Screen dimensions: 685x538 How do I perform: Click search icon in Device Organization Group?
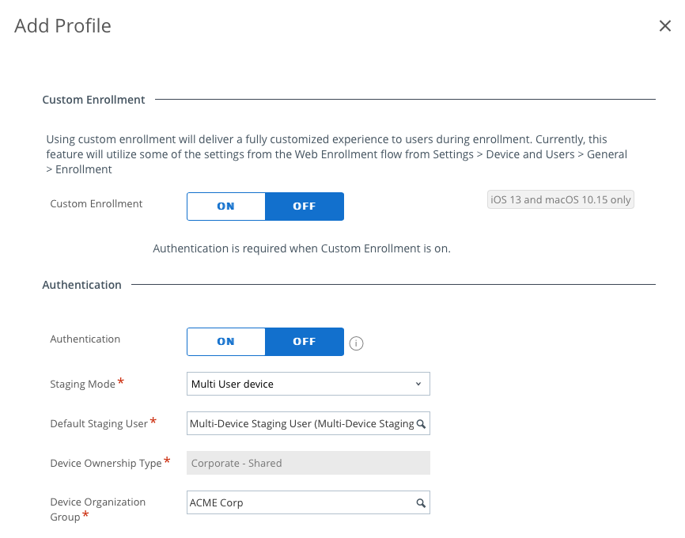tap(422, 503)
